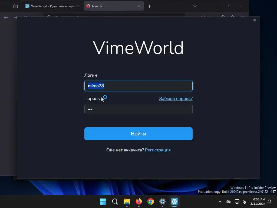Focus the Логин input field
The height and width of the screenshot is (208, 277).
138,86
